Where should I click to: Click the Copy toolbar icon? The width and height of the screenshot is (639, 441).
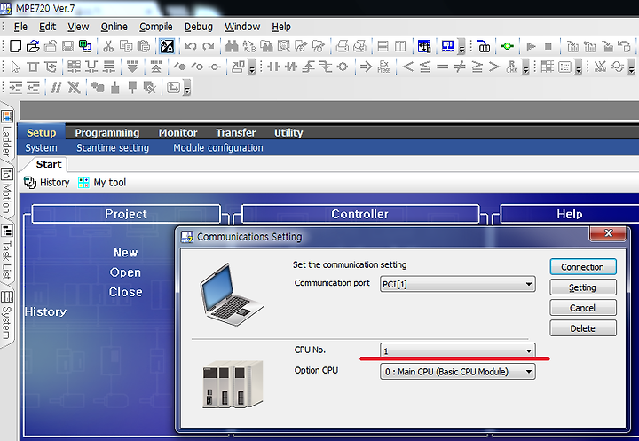click(x=126, y=46)
